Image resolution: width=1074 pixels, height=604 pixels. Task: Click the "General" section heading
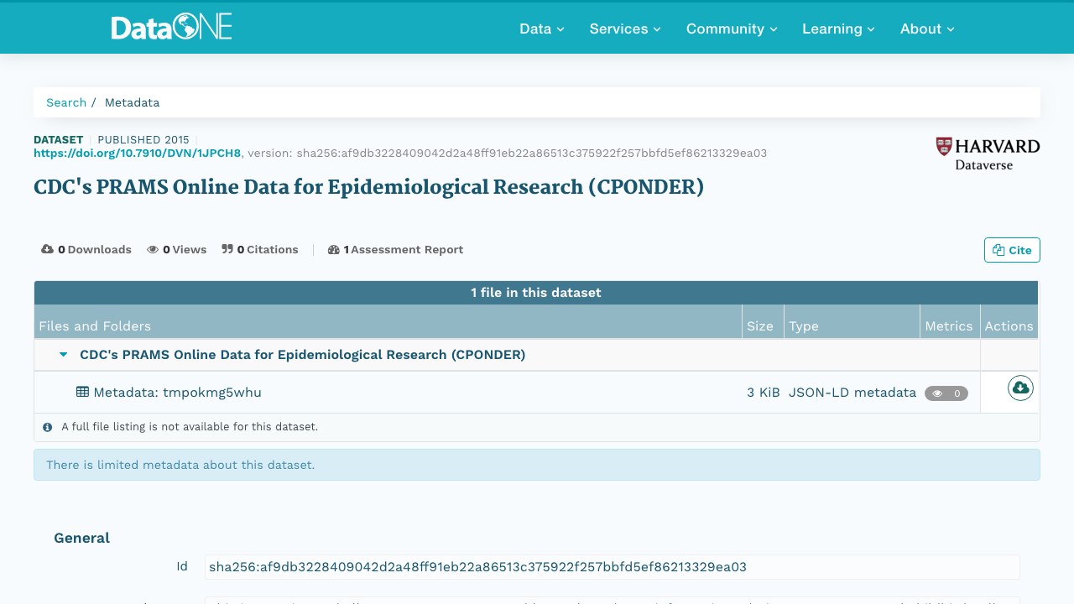[x=82, y=538]
